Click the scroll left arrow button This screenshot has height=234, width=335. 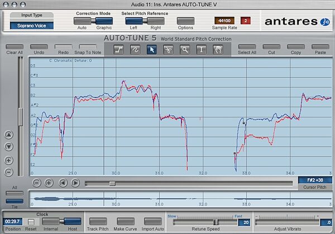63,183
